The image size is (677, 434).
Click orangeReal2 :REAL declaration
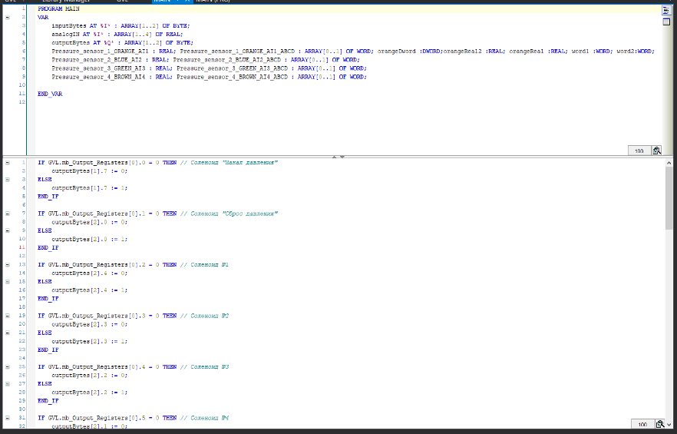(x=474, y=51)
